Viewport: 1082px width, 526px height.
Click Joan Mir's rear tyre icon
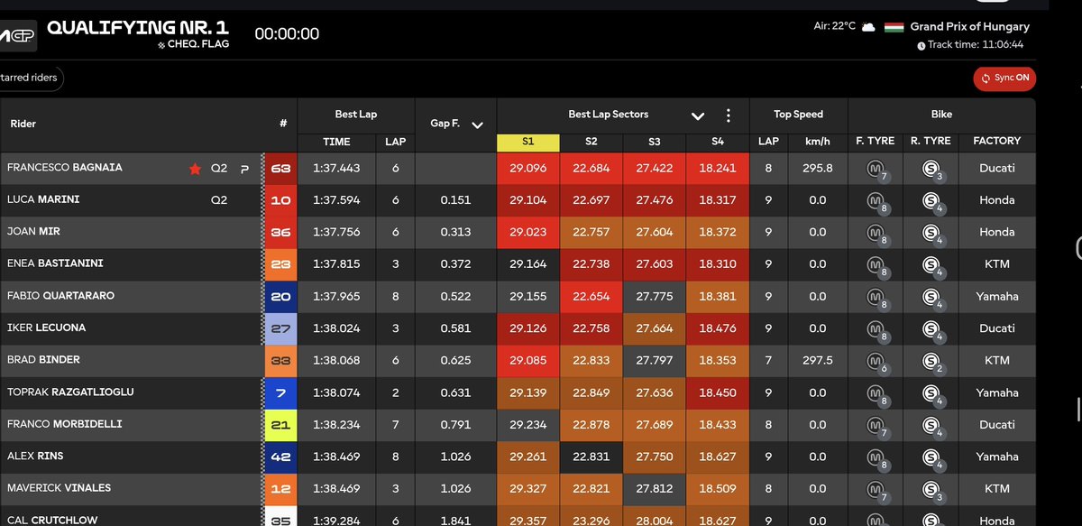[932, 234]
